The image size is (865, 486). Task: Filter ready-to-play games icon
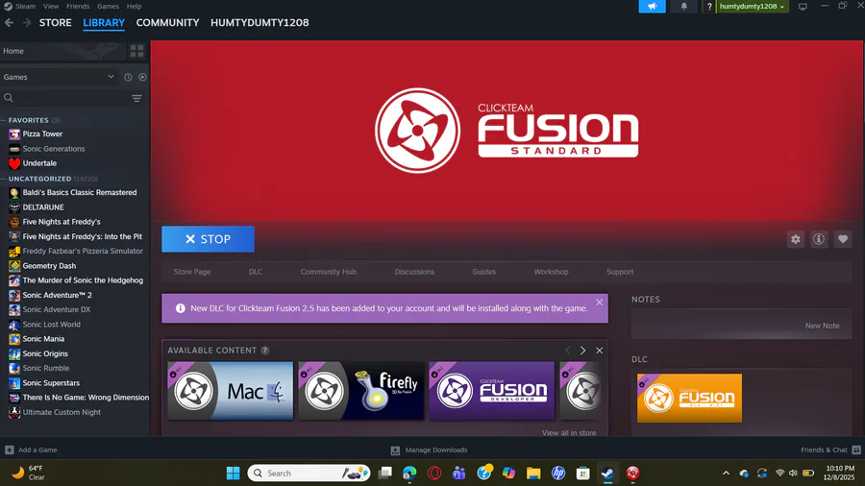[x=142, y=77]
